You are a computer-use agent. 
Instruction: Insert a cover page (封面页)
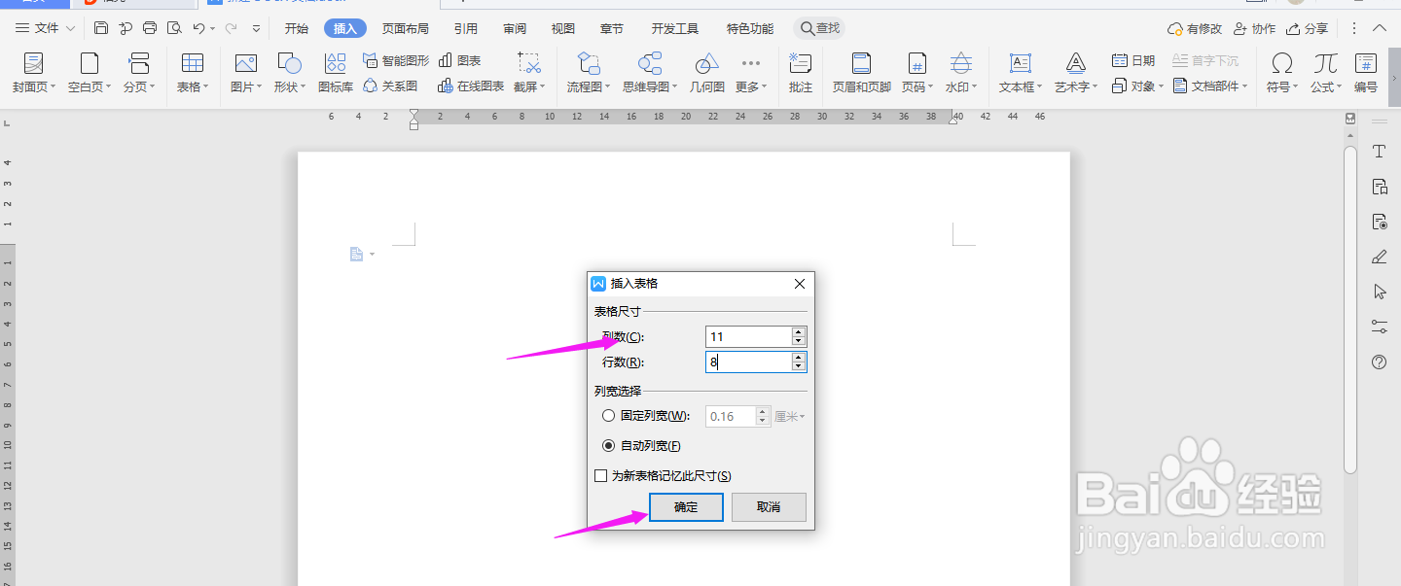[x=34, y=73]
